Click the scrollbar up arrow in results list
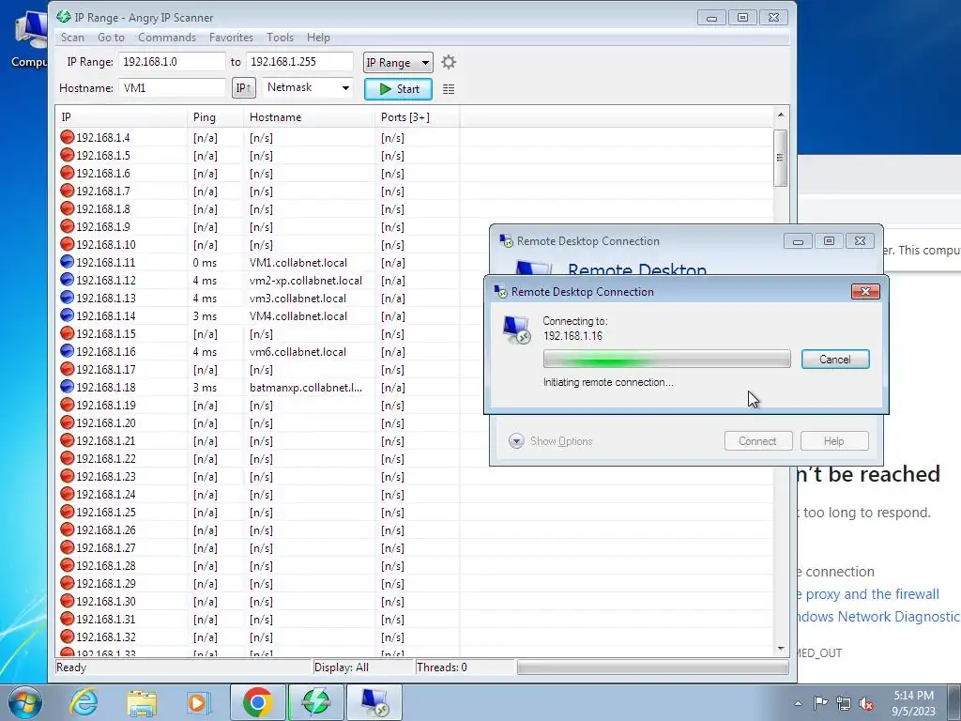The height and width of the screenshot is (721, 961). [780, 115]
